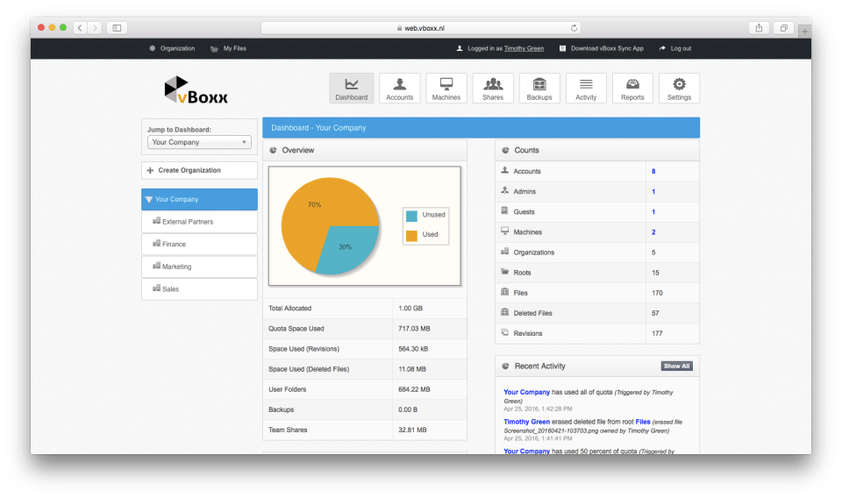Click the Recent Activity panel icon

coord(505,366)
